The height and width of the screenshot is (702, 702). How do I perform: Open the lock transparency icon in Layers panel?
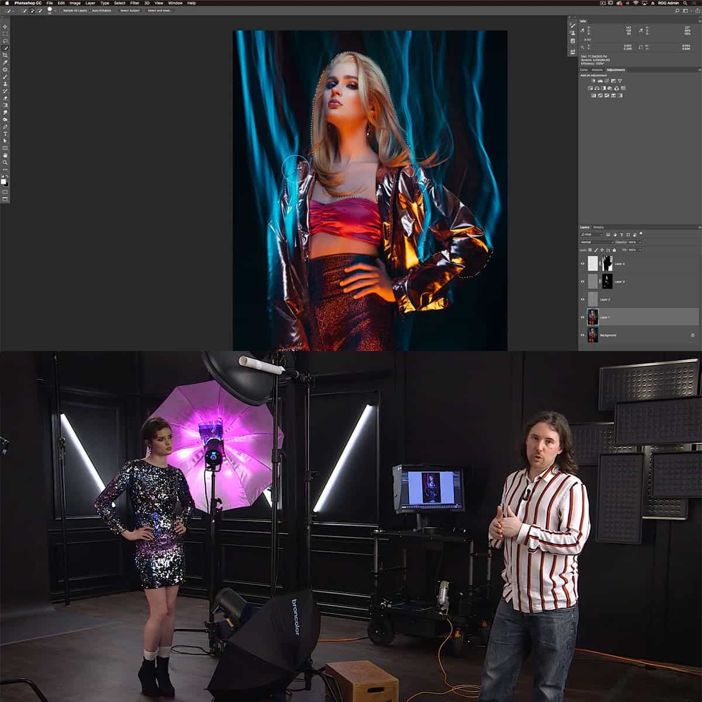(590, 250)
